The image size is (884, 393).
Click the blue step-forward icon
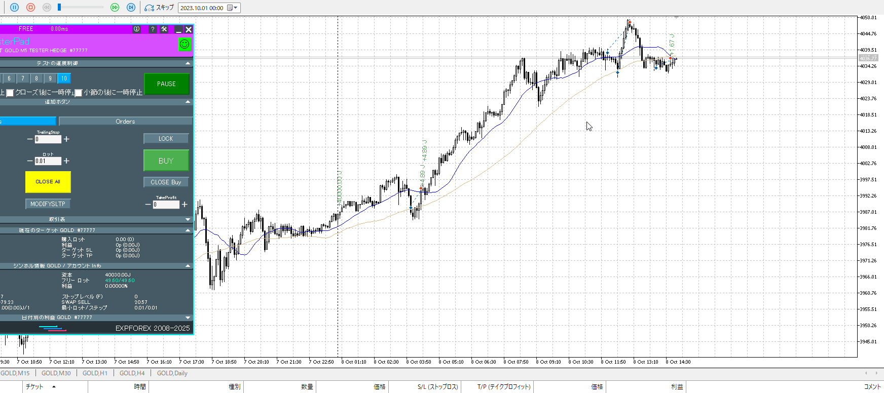coord(131,8)
